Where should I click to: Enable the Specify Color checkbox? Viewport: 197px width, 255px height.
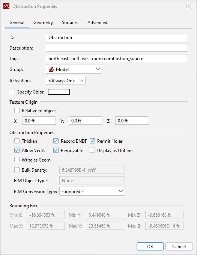(12, 92)
